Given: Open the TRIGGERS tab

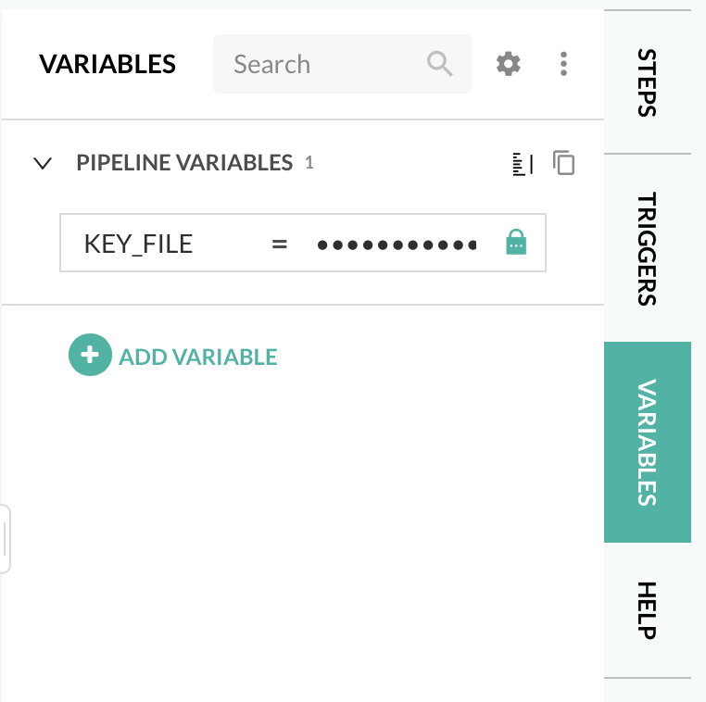Looking at the screenshot, I should tap(647, 248).
